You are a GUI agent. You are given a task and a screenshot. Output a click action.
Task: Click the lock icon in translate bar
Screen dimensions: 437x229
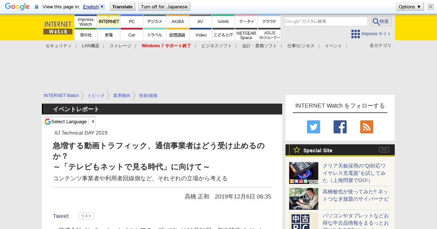pyautogui.click(x=36, y=7)
